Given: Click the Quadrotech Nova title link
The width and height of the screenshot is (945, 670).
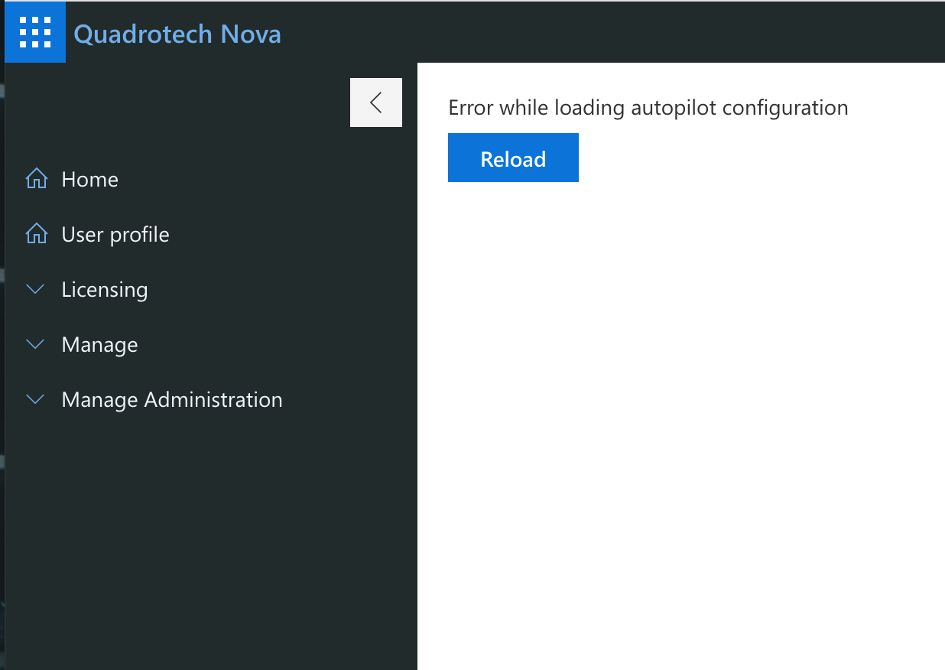Looking at the screenshot, I should [x=177, y=34].
